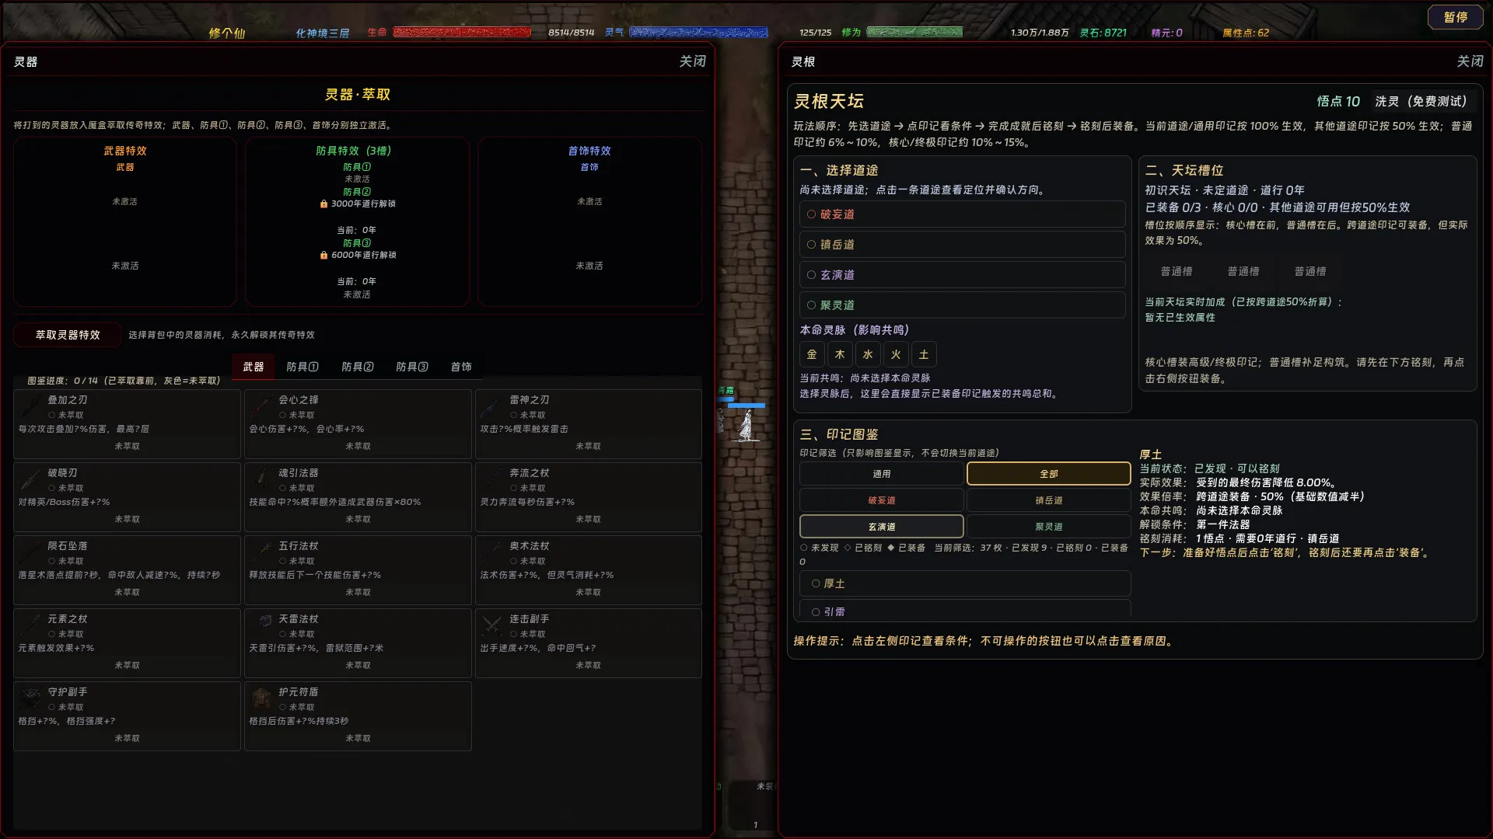Filter seals by 镇岳道
1493x839 pixels.
[1048, 500]
